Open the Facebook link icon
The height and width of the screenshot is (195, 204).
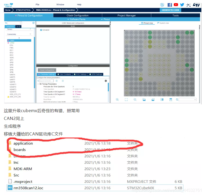tap(169, 5)
